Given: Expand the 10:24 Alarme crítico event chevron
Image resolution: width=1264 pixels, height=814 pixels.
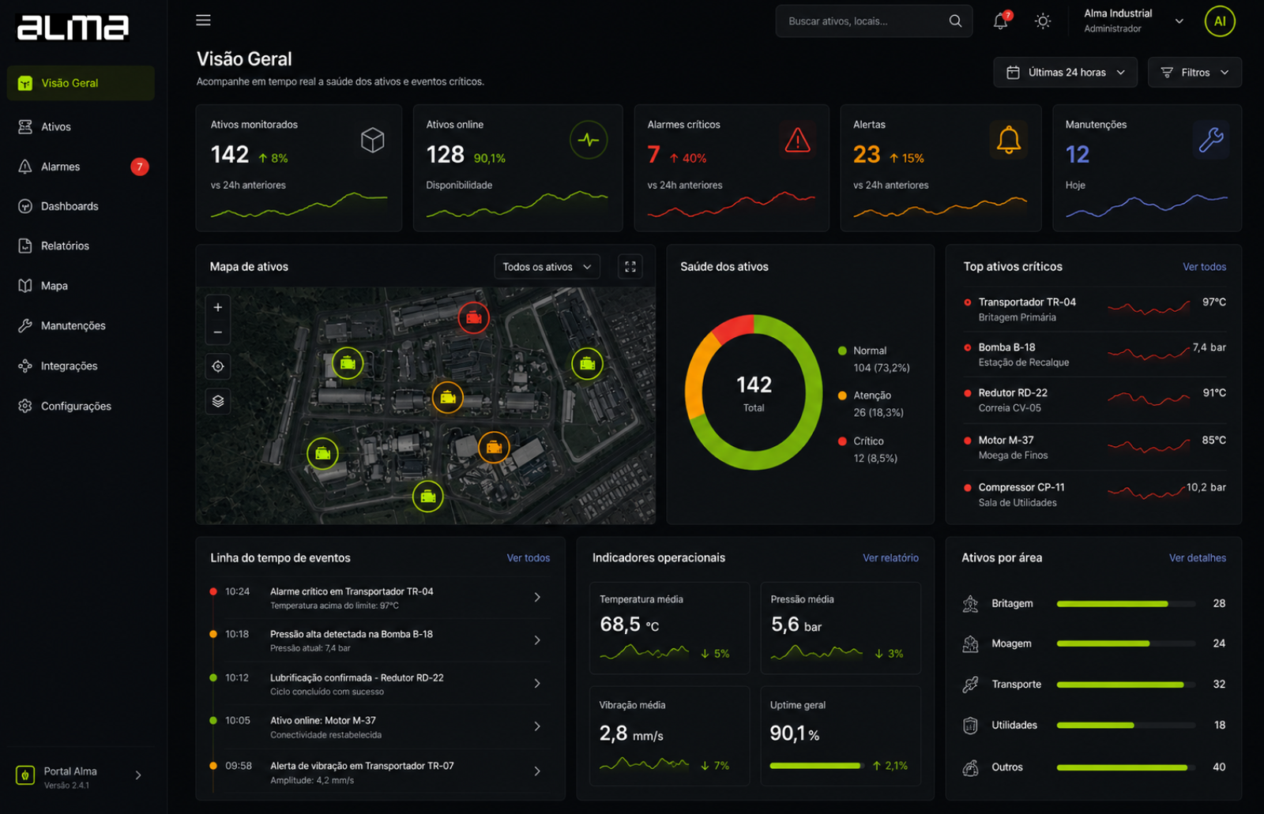Looking at the screenshot, I should click(537, 598).
